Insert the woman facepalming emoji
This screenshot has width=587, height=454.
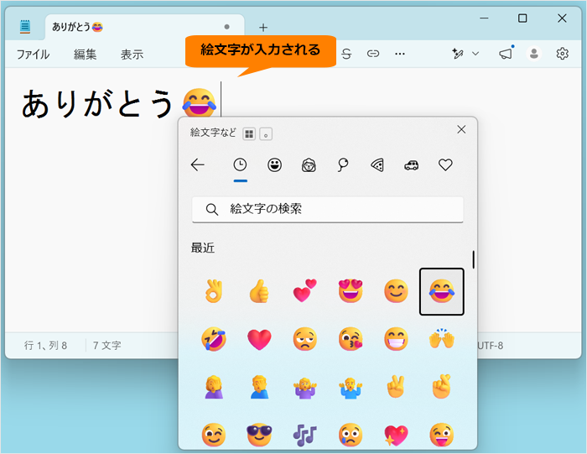click(214, 387)
